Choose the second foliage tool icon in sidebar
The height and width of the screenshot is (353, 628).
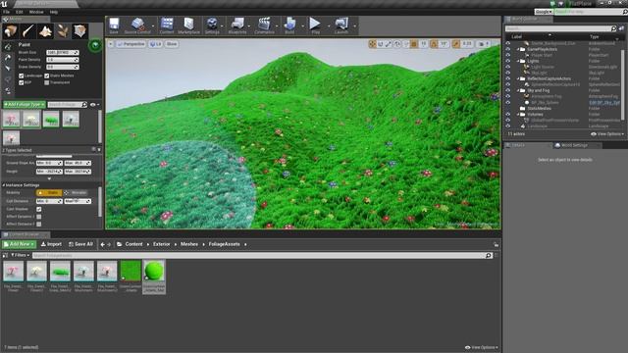click(x=8, y=58)
